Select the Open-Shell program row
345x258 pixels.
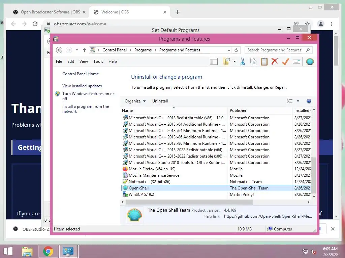216,188
